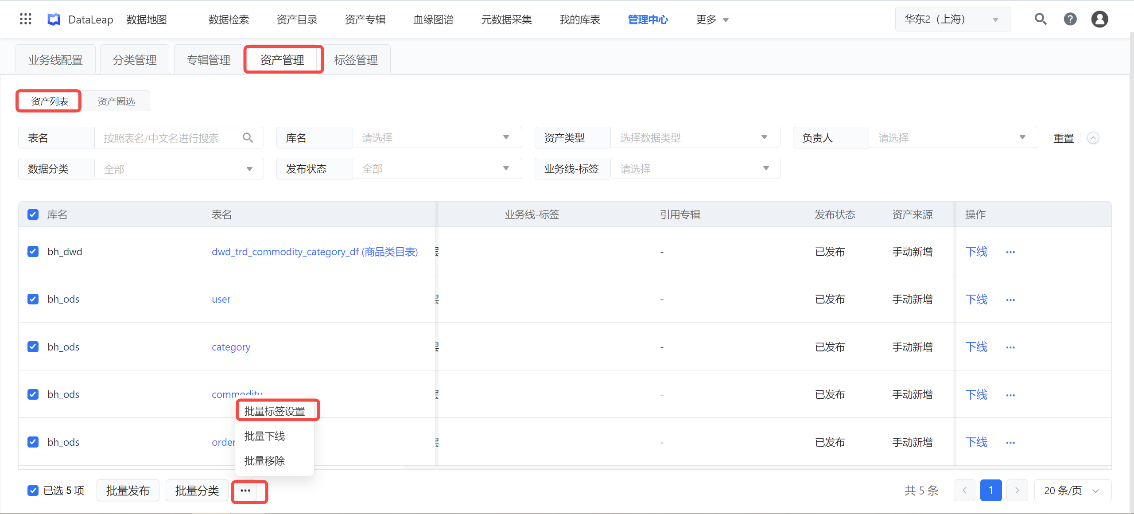
Task: Open the 库名 filter dropdown
Action: [437, 138]
